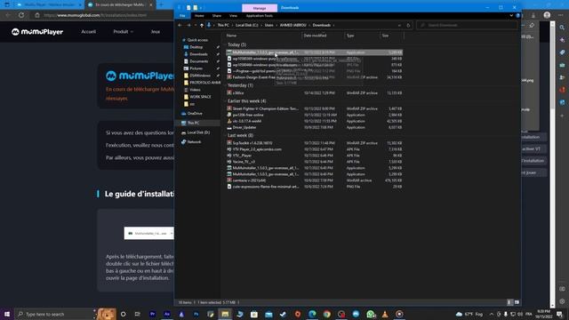Open WhatsApp from taskbar

pos(371,314)
